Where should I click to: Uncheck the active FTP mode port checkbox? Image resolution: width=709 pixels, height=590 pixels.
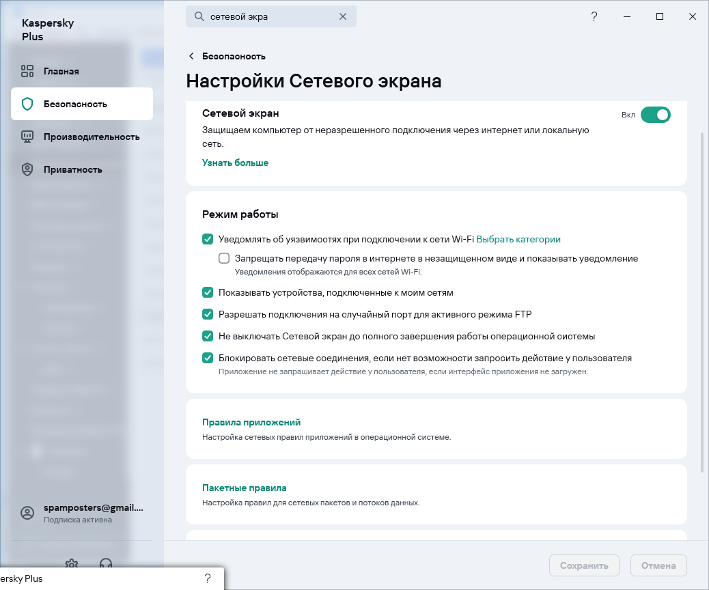pyautogui.click(x=208, y=314)
